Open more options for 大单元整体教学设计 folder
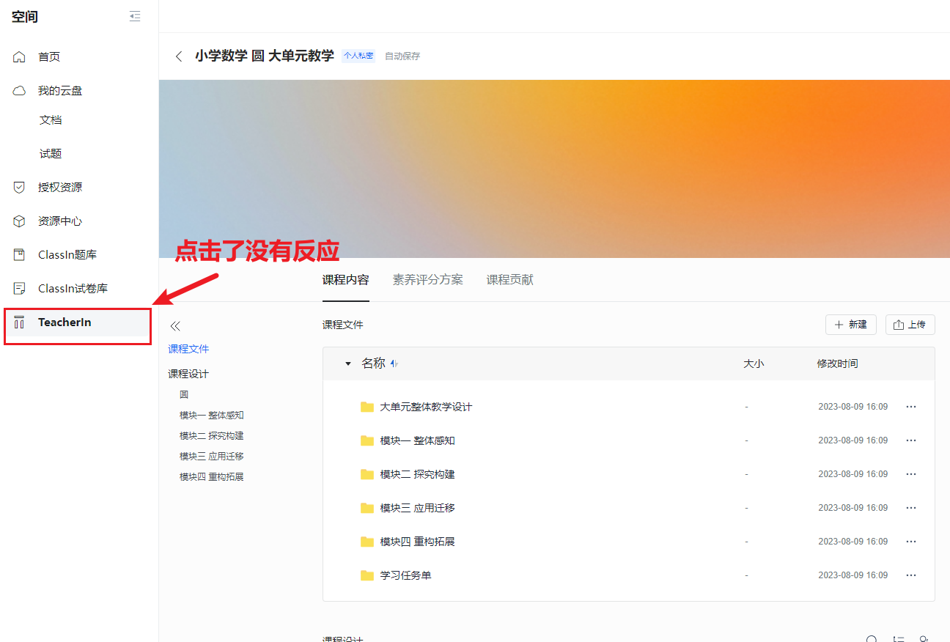This screenshot has height=642, width=950. tap(911, 407)
